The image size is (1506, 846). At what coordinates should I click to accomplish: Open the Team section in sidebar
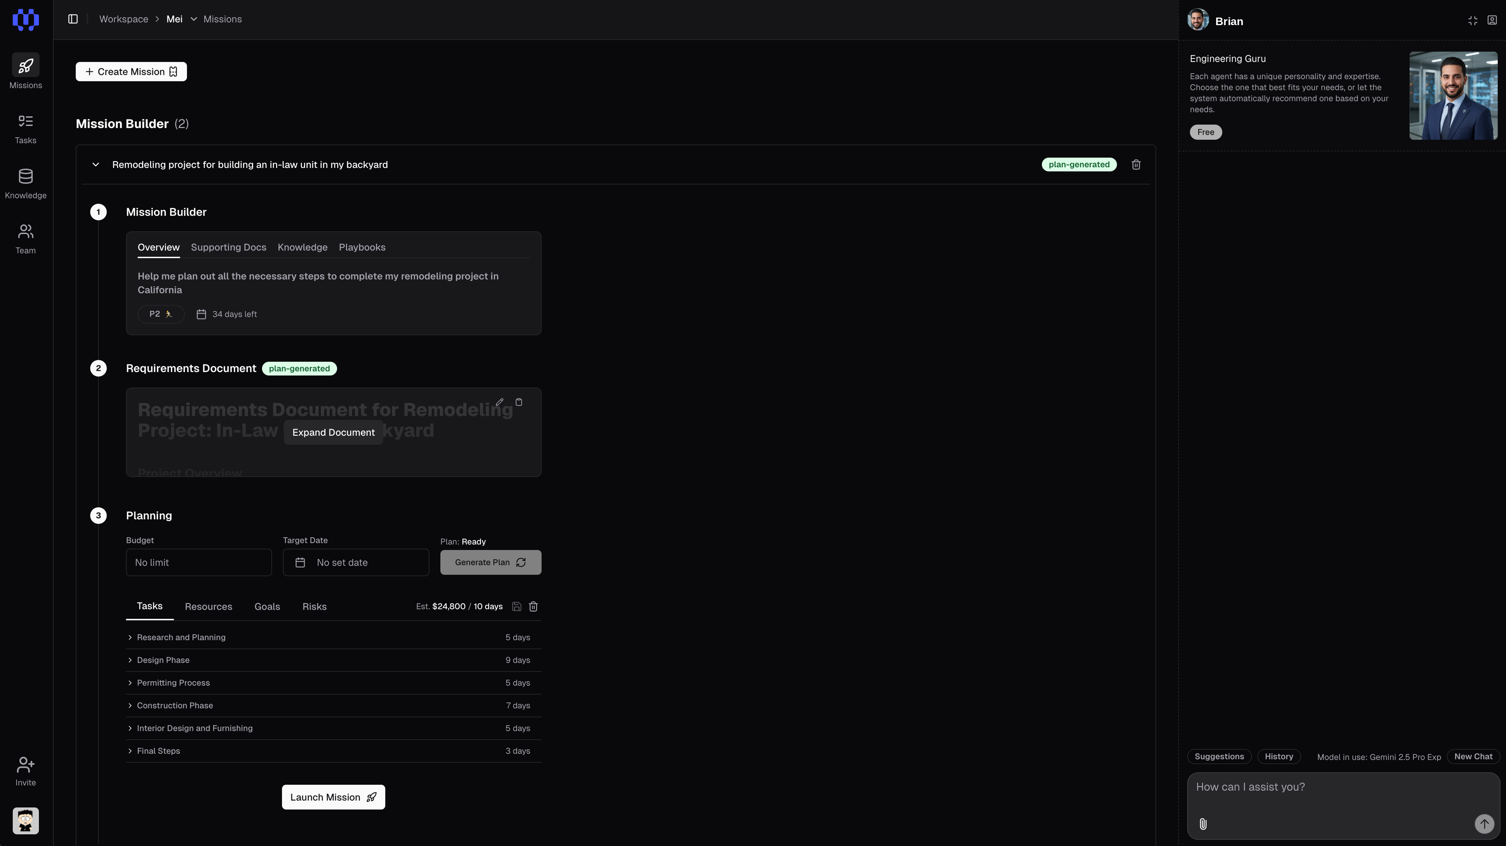[26, 239]
